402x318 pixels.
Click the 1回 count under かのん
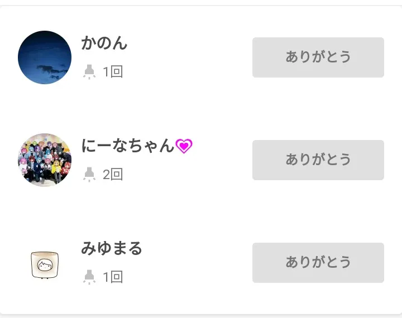click(x=113, y=72)
